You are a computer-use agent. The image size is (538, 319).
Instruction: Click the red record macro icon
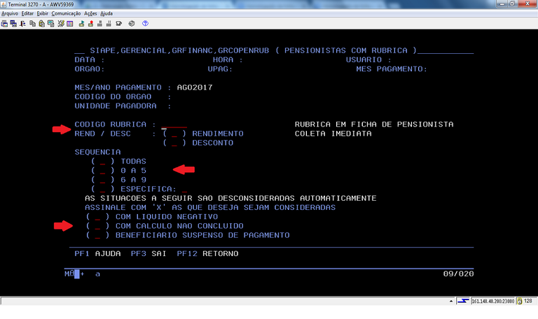(x=90, y=24)
